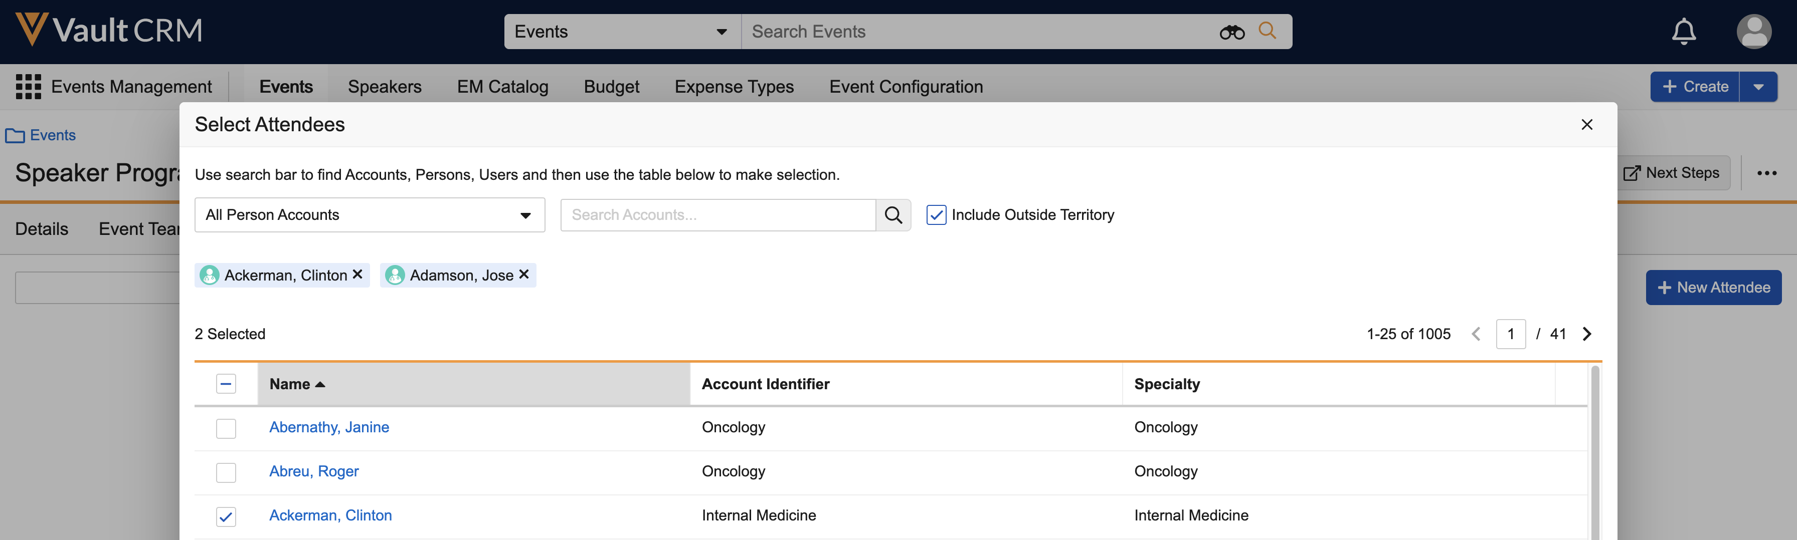Click the orange search magnifier in top bar
This screenshot has width=1797, height=540.
tap(1267, 31)
